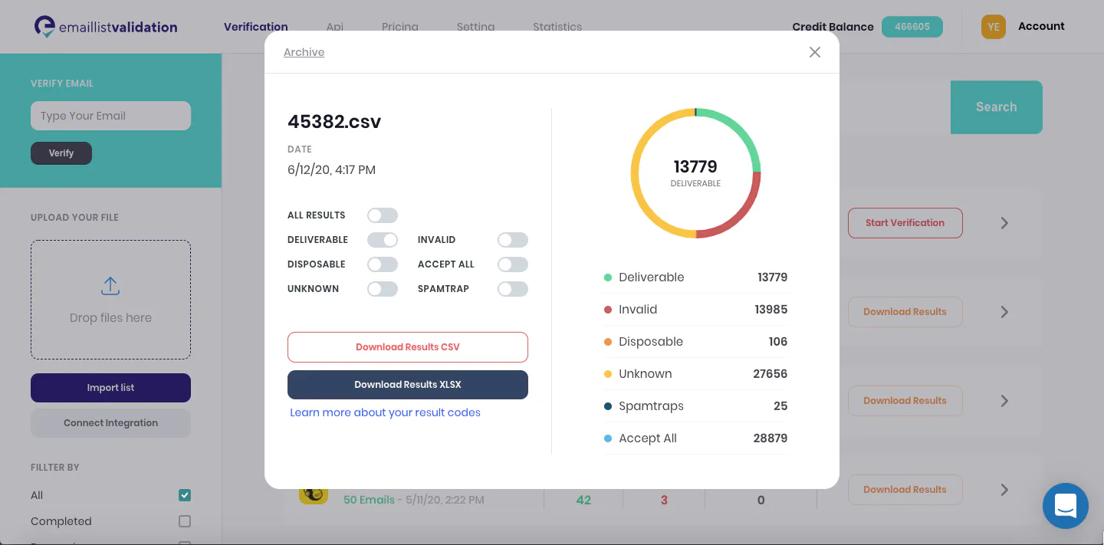
Task: Click the Verify button
Action: tap(61, 153)
